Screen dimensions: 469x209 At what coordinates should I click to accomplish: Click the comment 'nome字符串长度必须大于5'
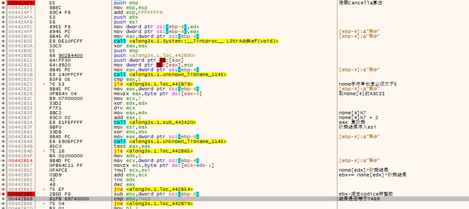click(367, 84)
